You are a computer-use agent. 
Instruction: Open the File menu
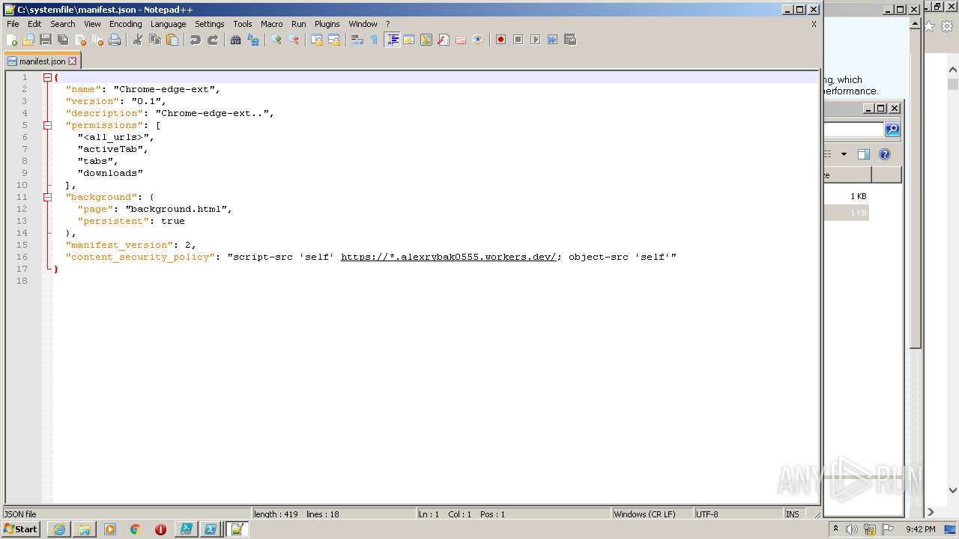(x=13, y=24)
